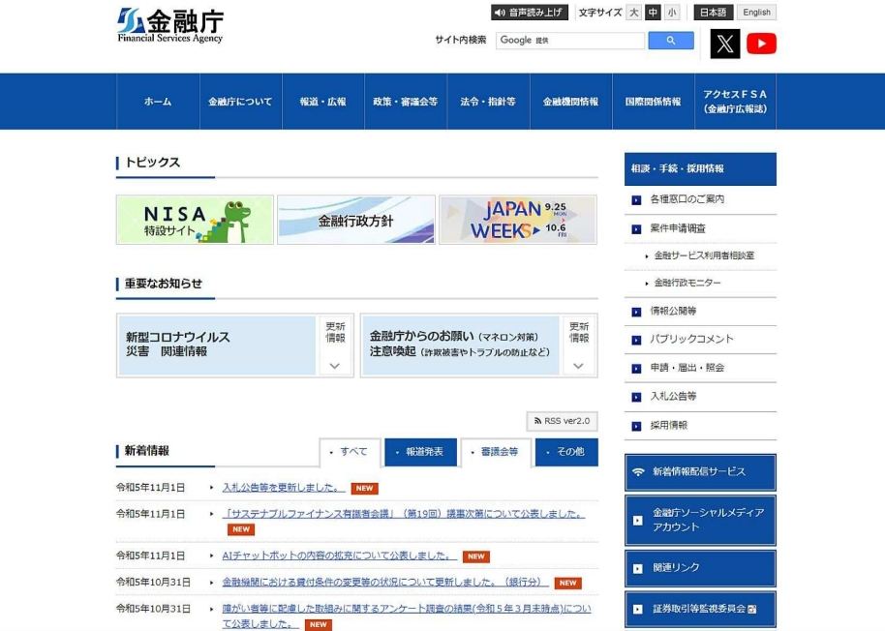885x631 pixels.
Task: Switch the site language to English
Action: tap(756, 12)
